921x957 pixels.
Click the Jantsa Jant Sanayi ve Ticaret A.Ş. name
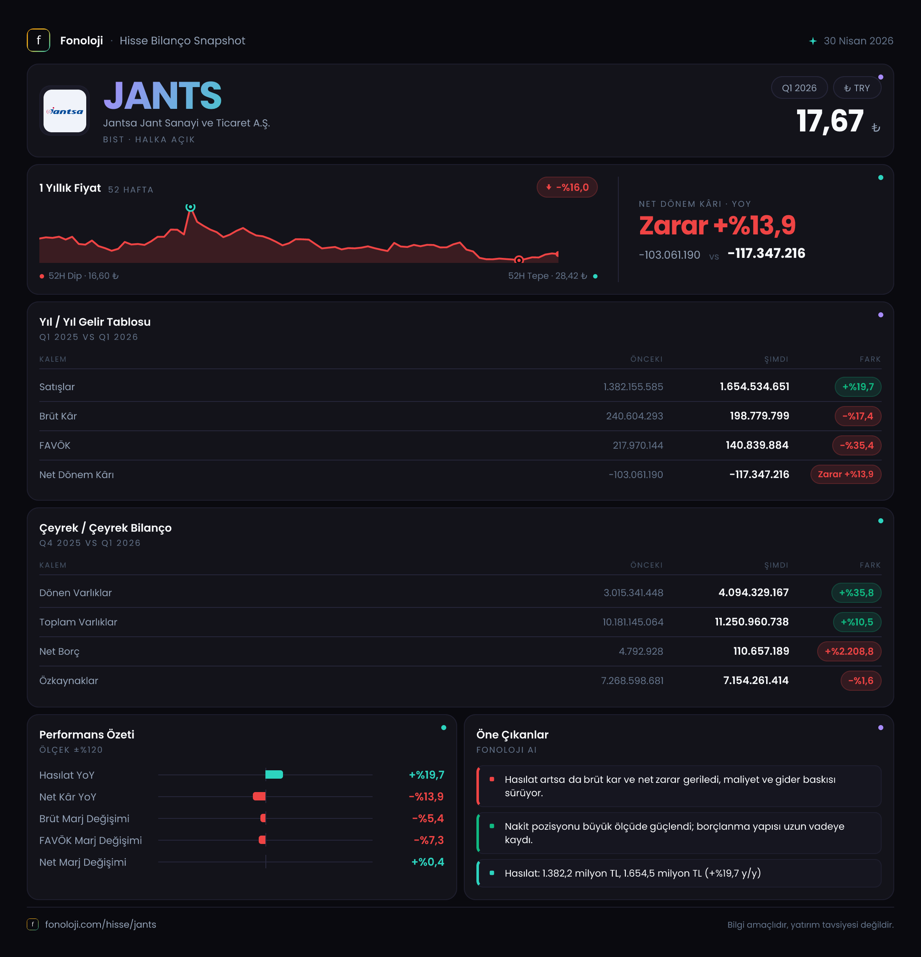click(x=187, y=123)
